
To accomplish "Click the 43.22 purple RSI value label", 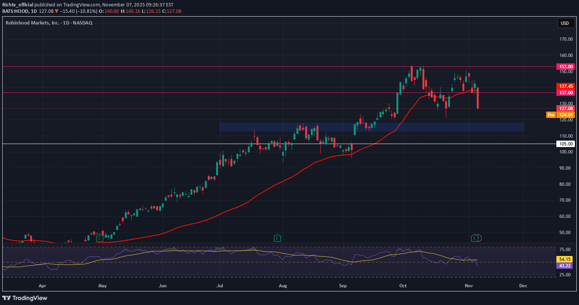I will click(x=565, y=265).
